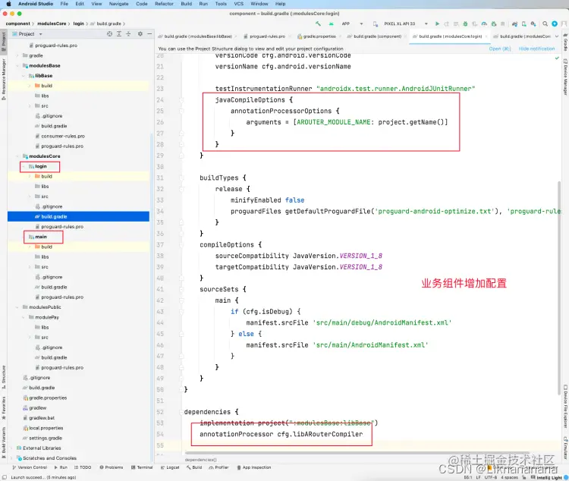
Task: Open the Terminal tool window
Action: (x=142, y=467)
